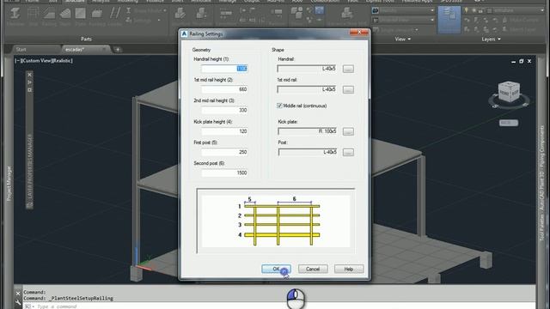Open a new drawing tab with plus

click(118, 50)
